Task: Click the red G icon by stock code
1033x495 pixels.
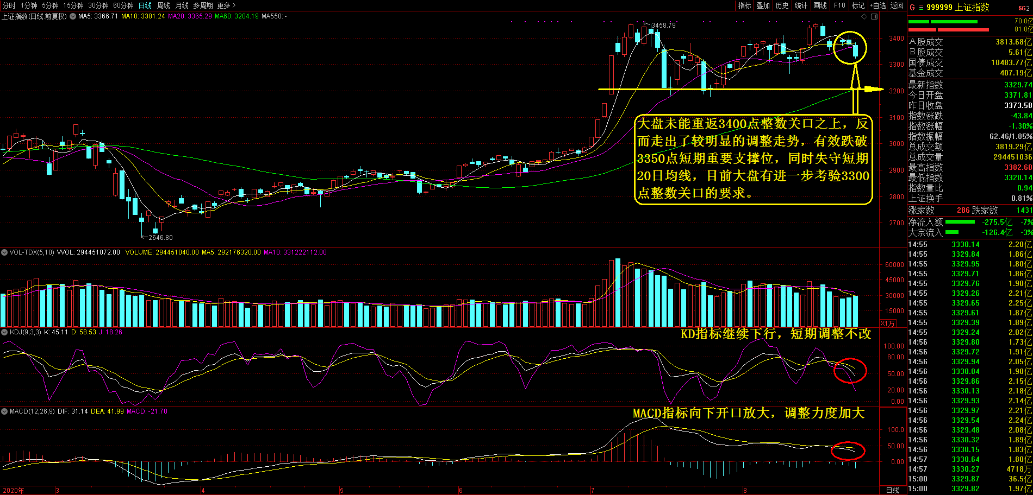Action: 912,8
